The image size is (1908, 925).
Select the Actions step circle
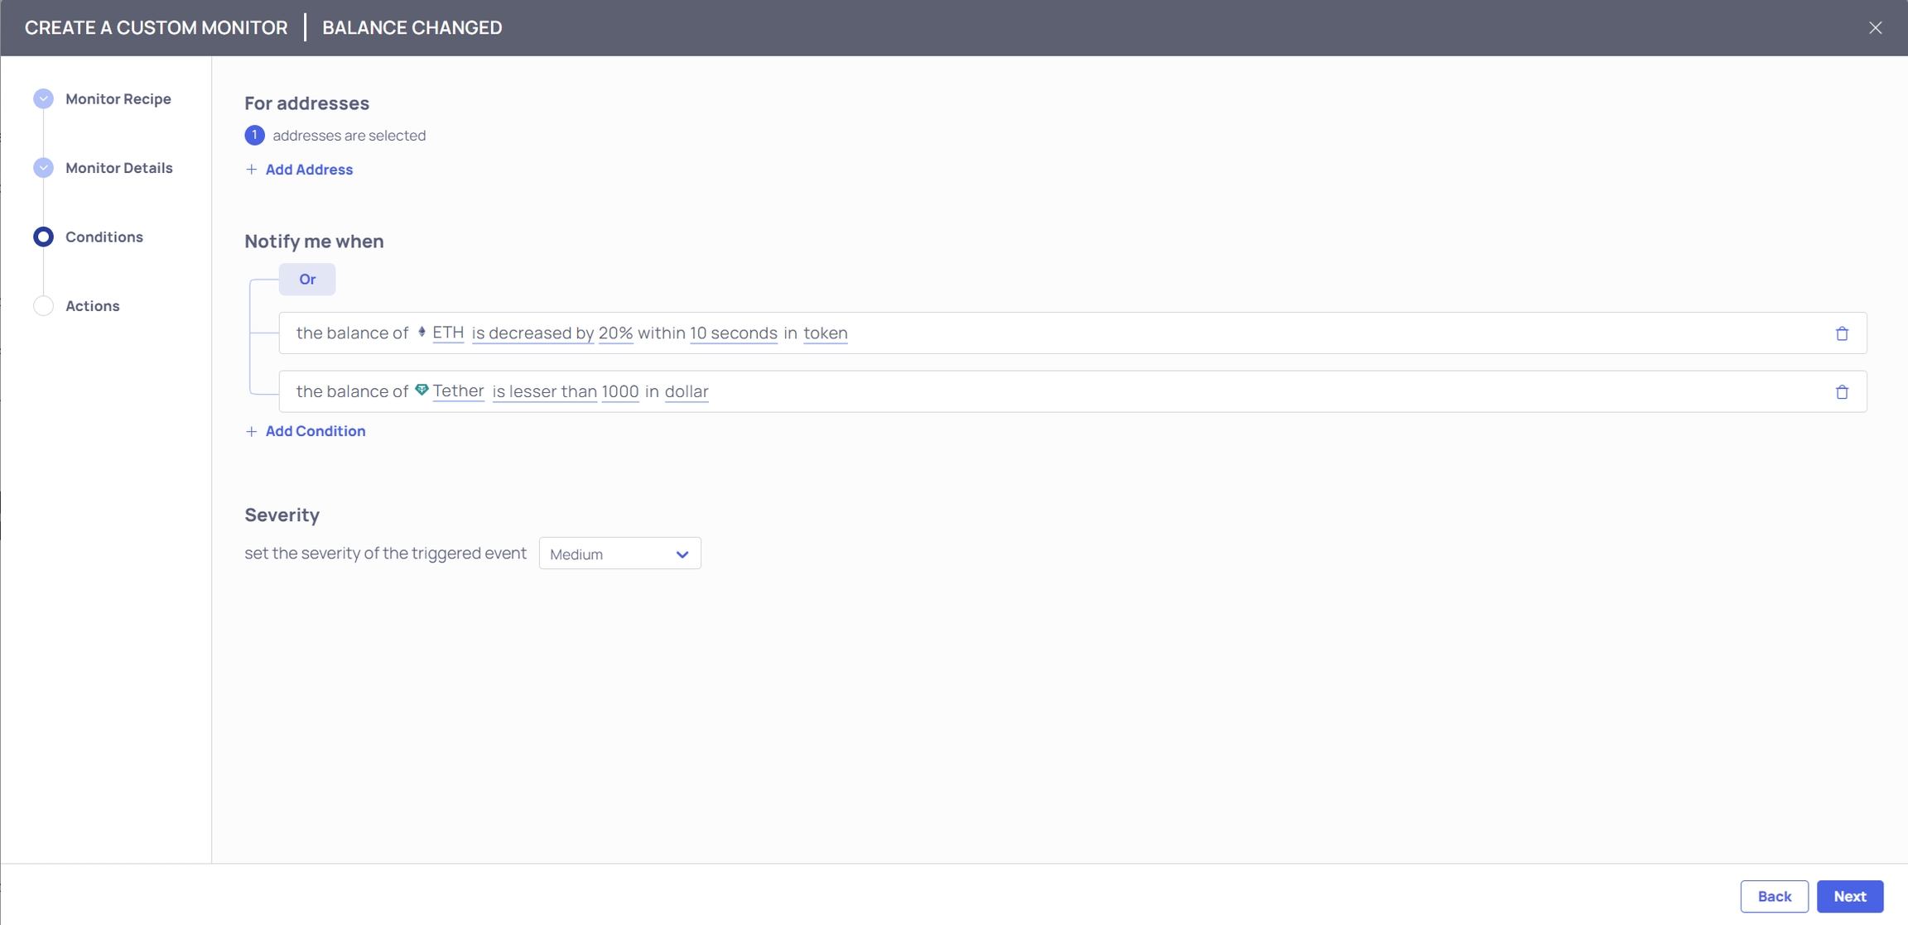click(43, 306)
